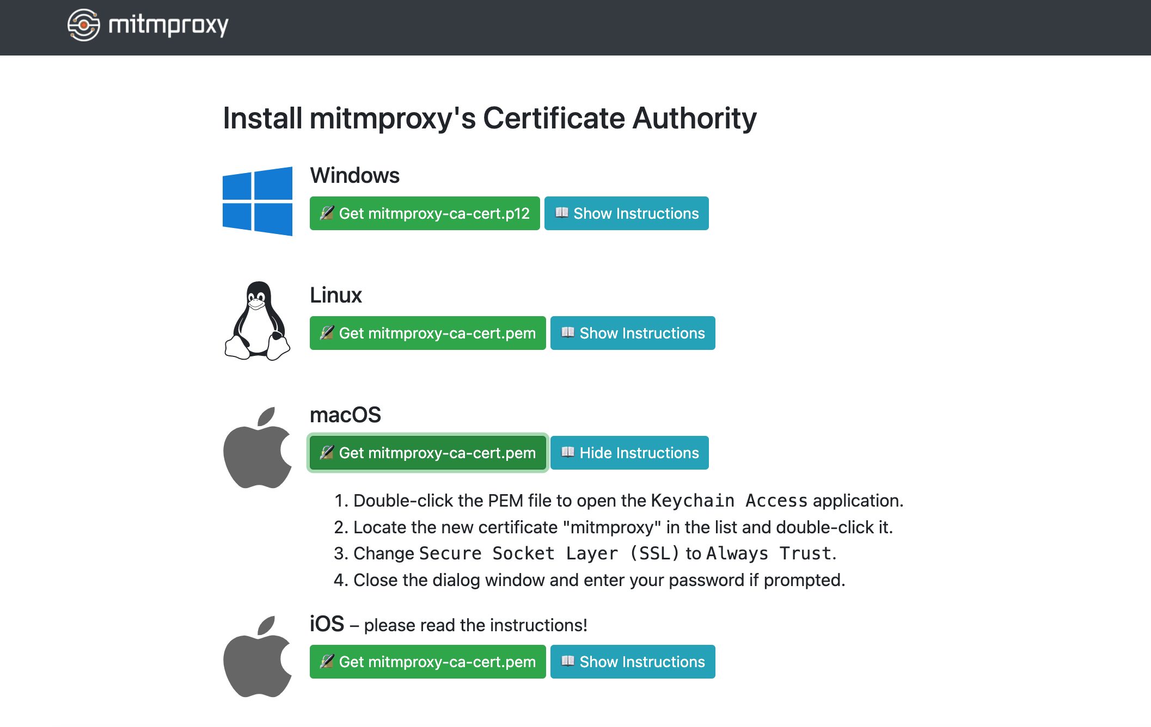Image resolution: width=1151 pixels, height=727 pixels.
Task: Download mitmproxy-ca-cert.pem for iOS
Action: (x=427, y=662)
